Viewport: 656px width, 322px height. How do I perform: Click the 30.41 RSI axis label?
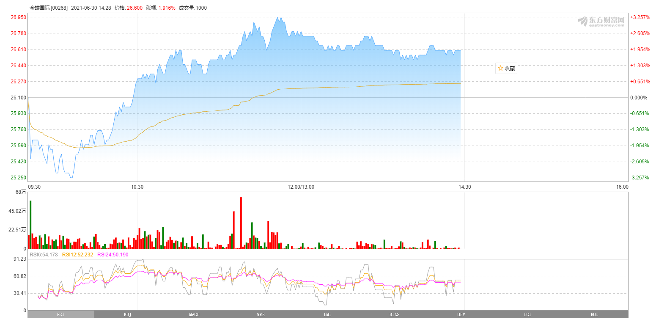[x=20, y=293]
